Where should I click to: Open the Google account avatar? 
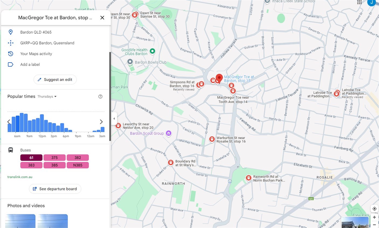pos(372,2)
